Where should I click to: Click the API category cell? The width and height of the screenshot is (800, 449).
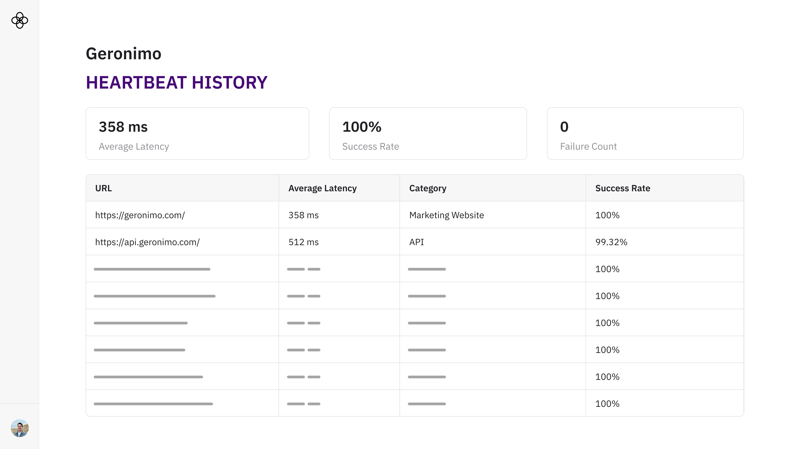tap(416, 242)
